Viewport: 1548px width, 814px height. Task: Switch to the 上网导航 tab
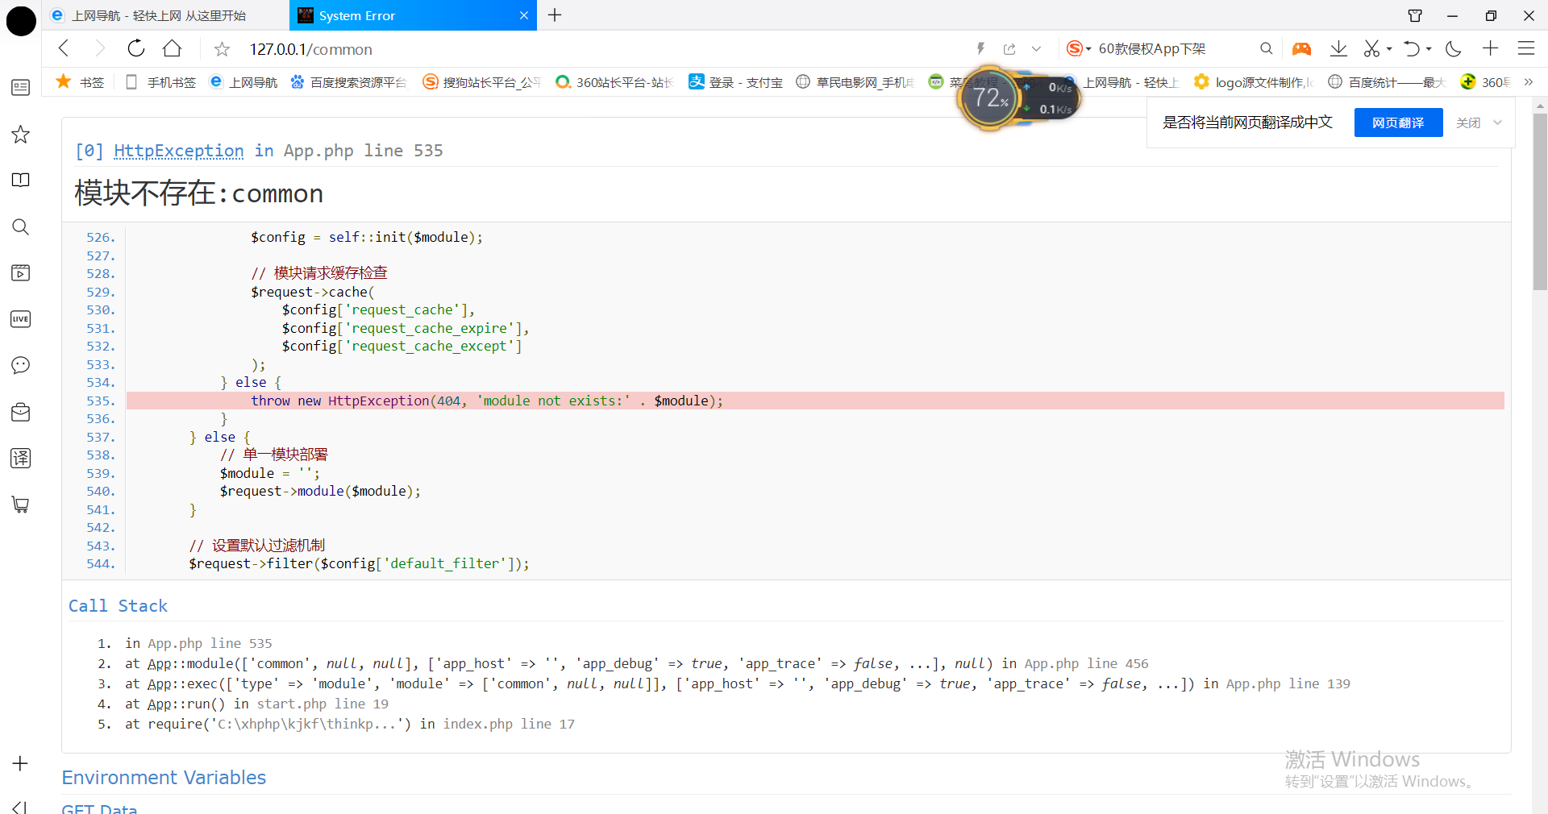point(158,15)
